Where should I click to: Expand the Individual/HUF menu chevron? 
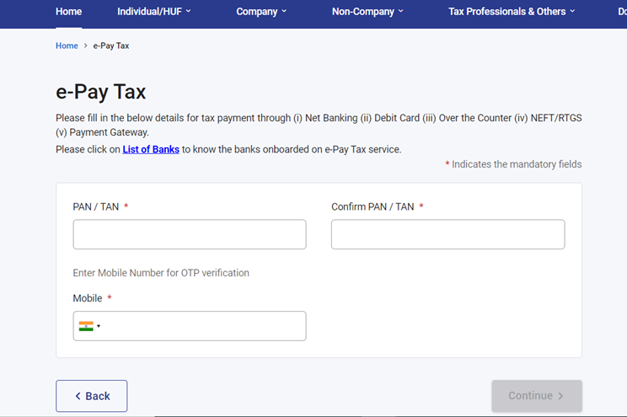(x=188, y=12)
